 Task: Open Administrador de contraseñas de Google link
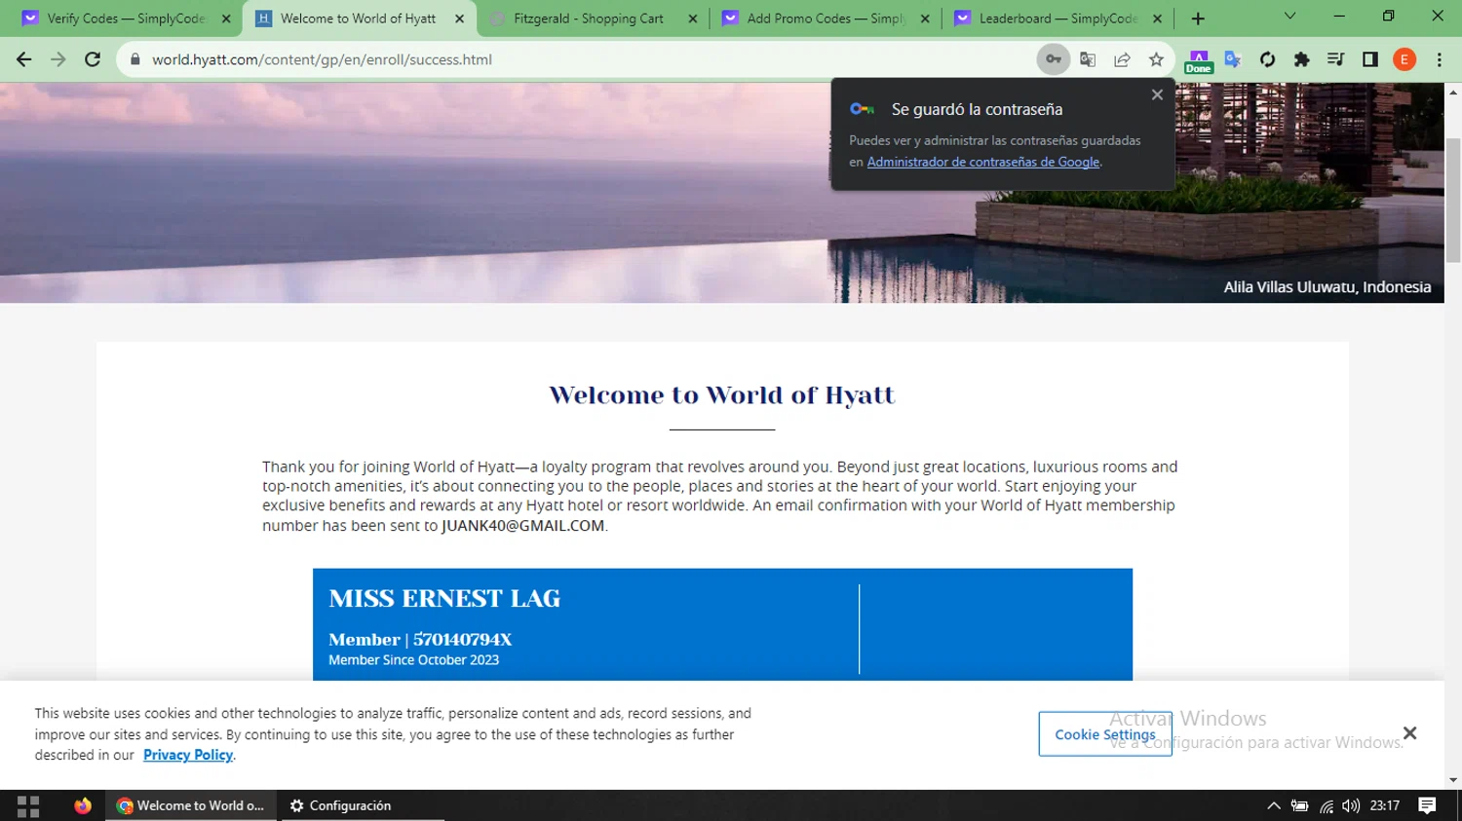click(x=982, y=162)
